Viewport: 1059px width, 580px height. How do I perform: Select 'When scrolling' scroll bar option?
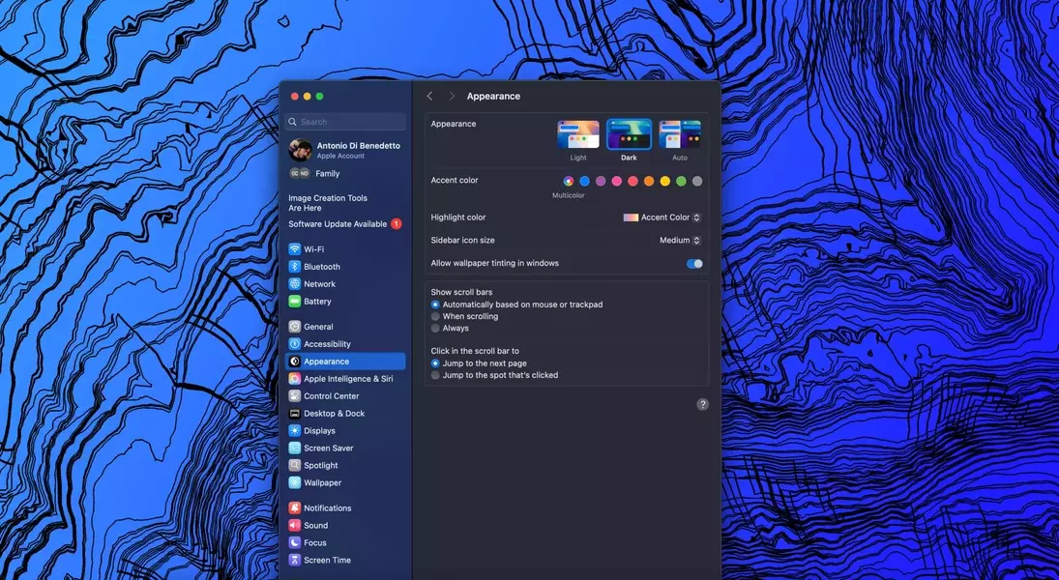[435, 316]
